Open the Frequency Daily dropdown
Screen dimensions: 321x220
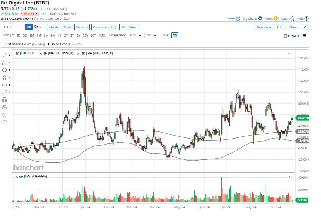(135, 35)
